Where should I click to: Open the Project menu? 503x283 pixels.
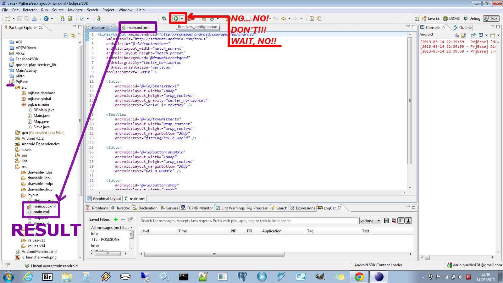tap(108, 10)
